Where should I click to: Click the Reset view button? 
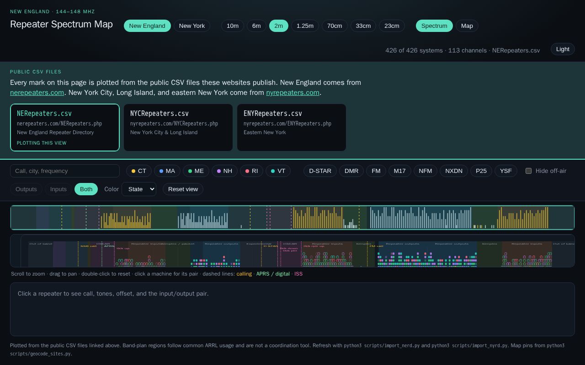click(183, 189)
